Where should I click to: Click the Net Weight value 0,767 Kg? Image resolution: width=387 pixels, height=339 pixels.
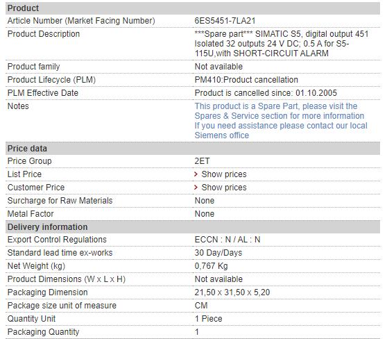point(211,266)
